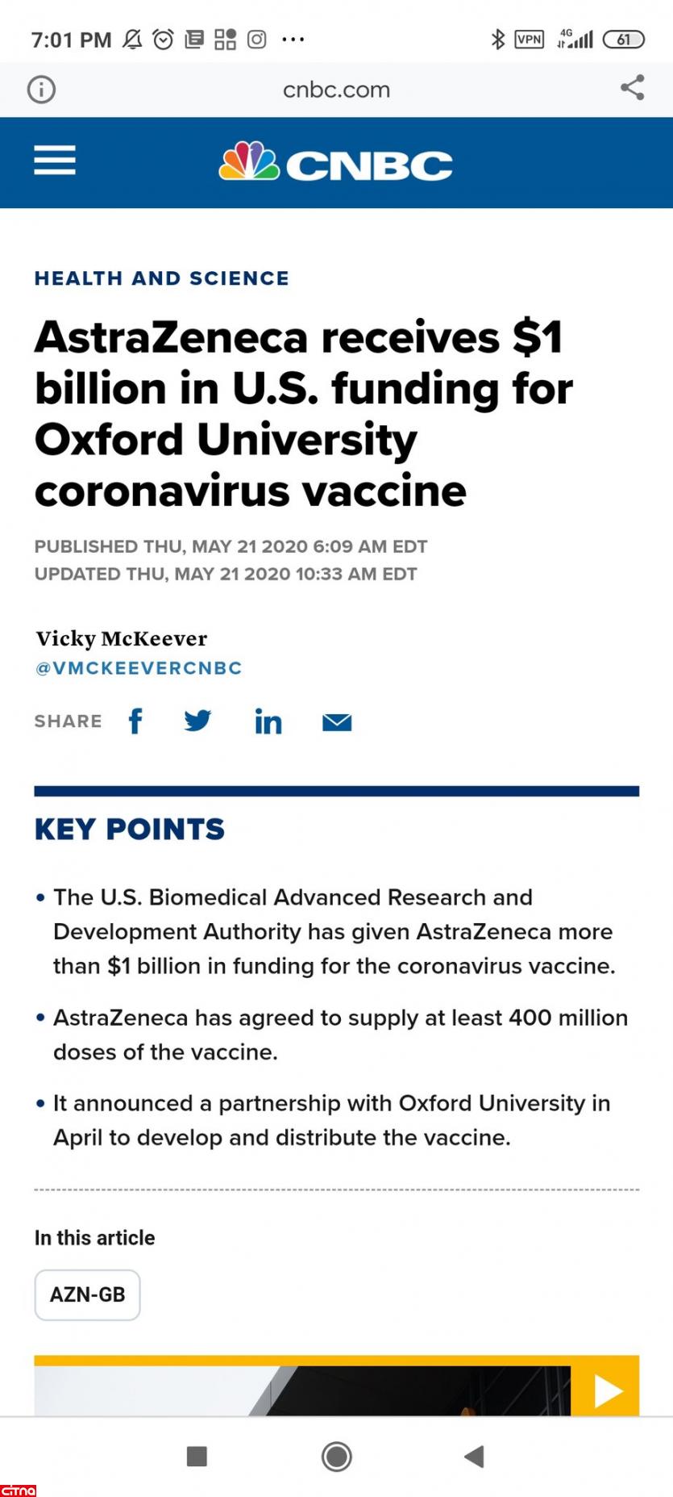Tap the AZN-GB stock ticker button
The width and height of the screenshot is (673, 1497).
coord(87,1294)
